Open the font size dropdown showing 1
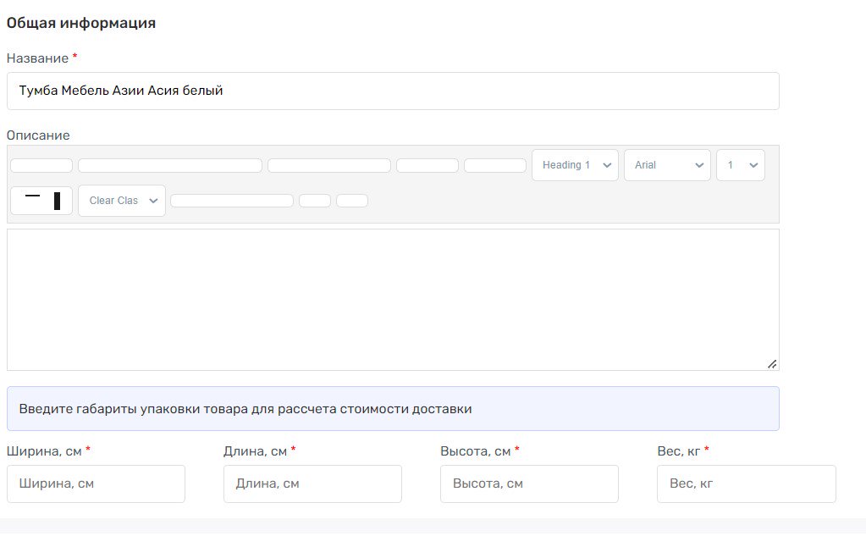 741,165
